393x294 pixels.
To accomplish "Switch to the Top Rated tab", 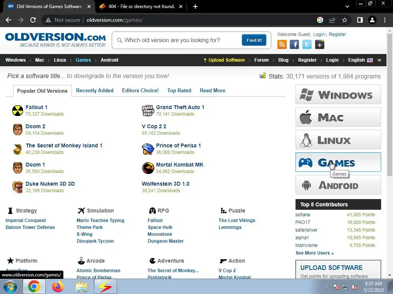I will [x=179, y=90].
